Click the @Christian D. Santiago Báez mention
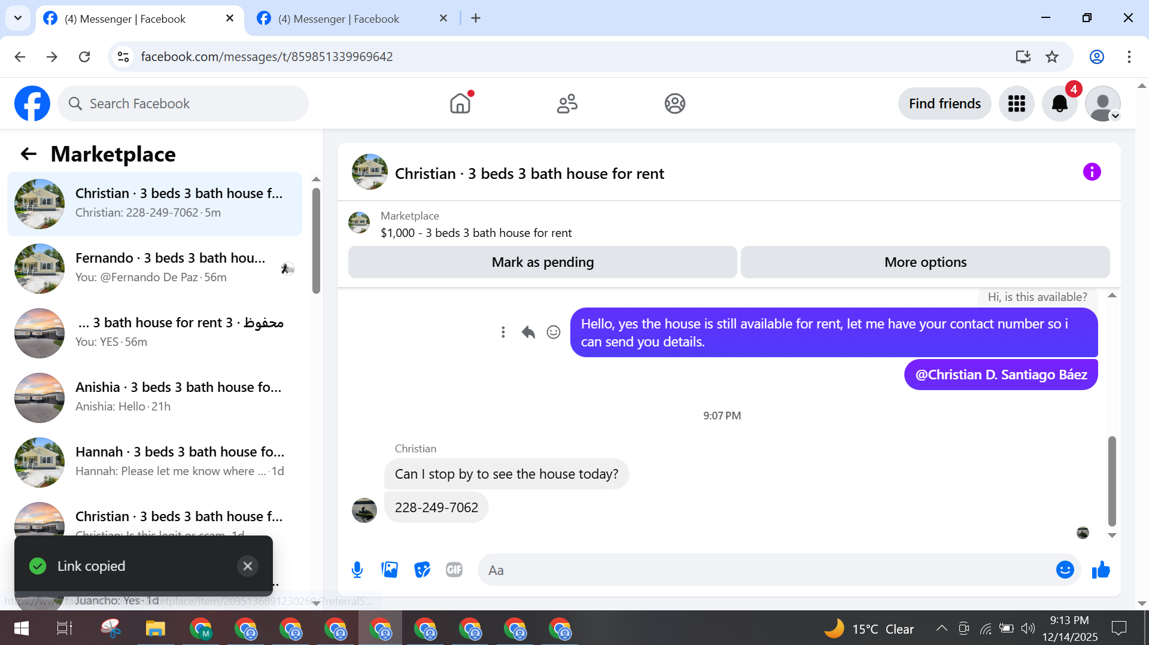 (x=1001, y=375)
